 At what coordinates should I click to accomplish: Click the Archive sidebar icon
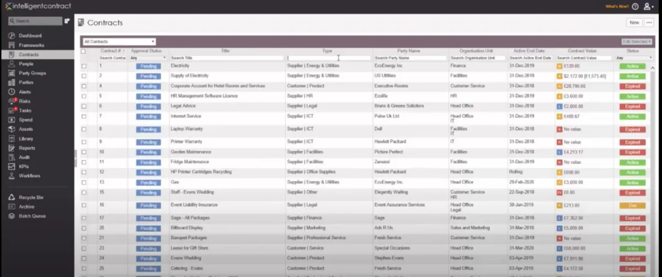point(12,207)
